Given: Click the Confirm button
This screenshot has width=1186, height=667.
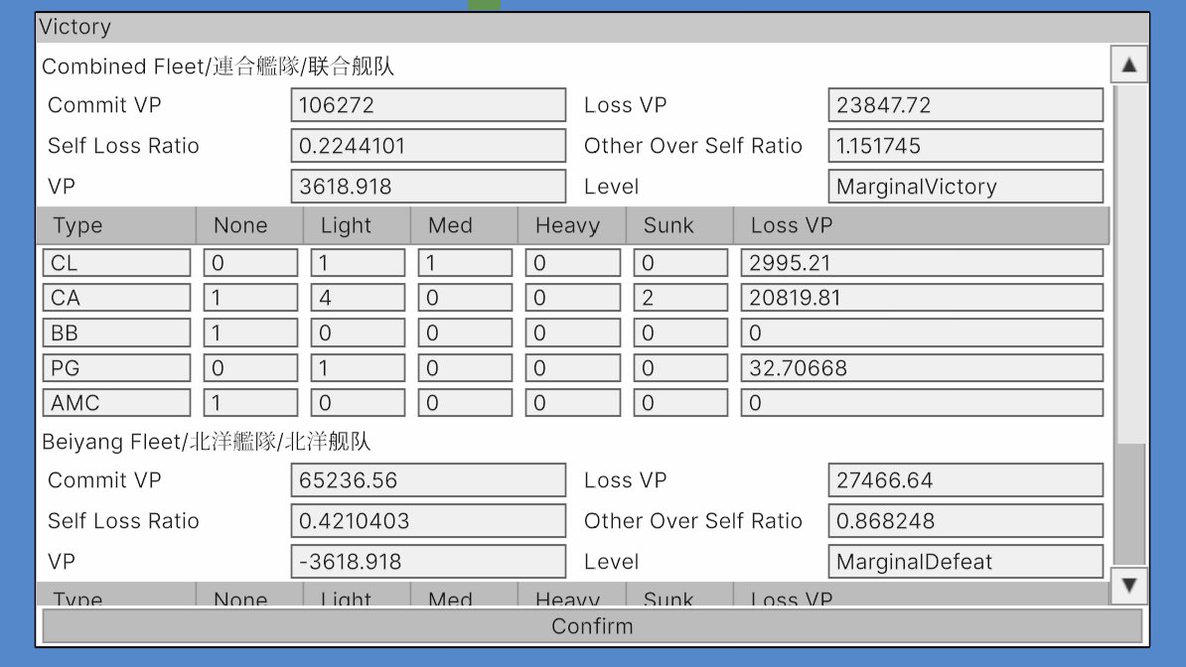Looking at the screenshot, I should click(592, 626).
